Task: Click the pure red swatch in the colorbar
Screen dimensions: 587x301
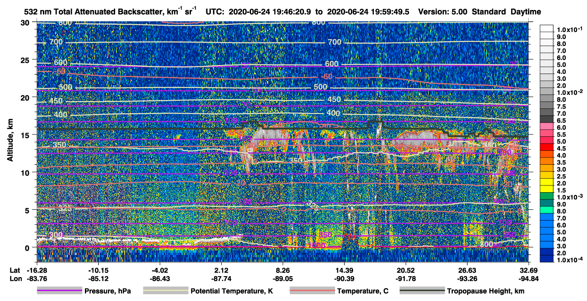Action: click(x=547, y=147)
